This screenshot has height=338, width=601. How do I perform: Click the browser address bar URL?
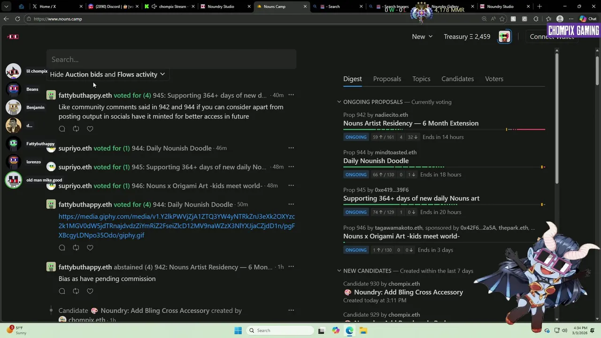[x=58, y=19]
